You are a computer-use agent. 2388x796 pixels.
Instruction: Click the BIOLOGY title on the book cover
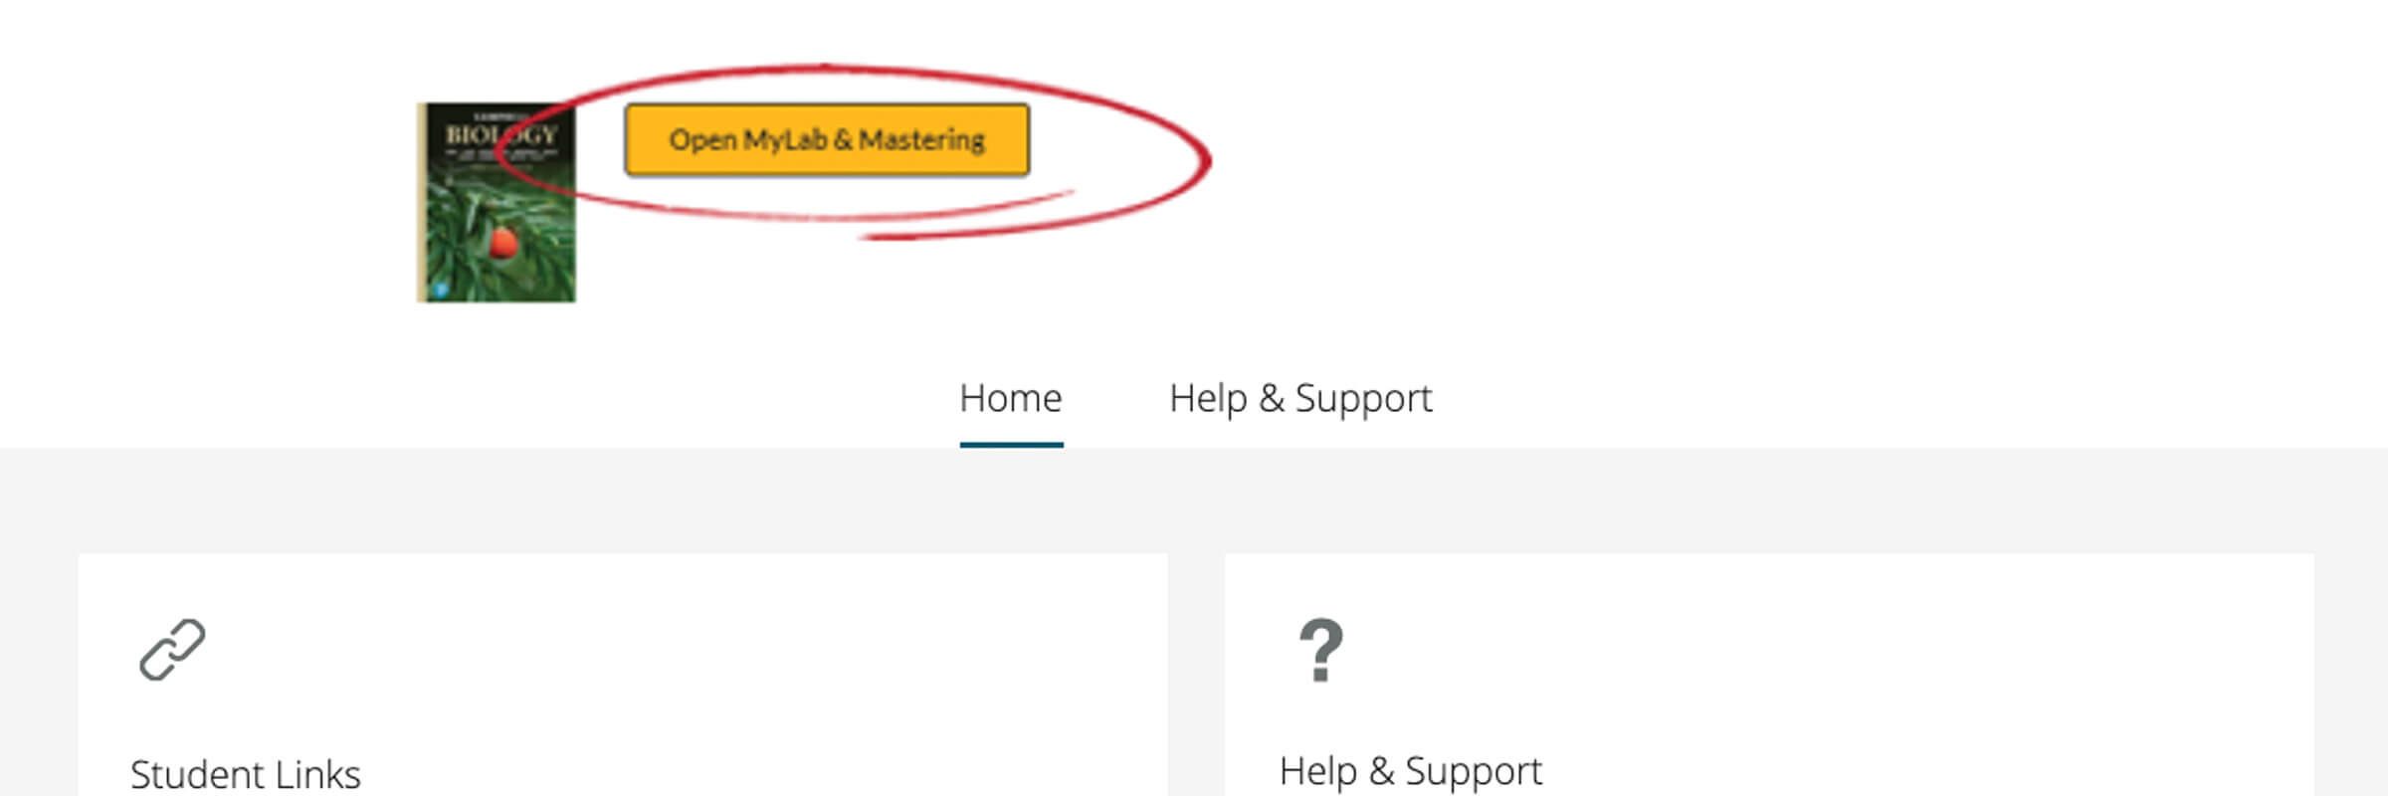500,134
